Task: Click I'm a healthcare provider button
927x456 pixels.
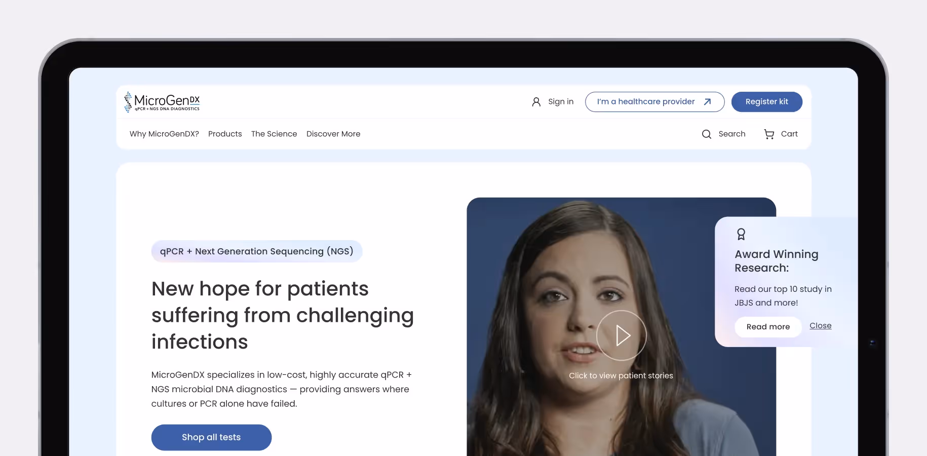Action: coord(654,102)
